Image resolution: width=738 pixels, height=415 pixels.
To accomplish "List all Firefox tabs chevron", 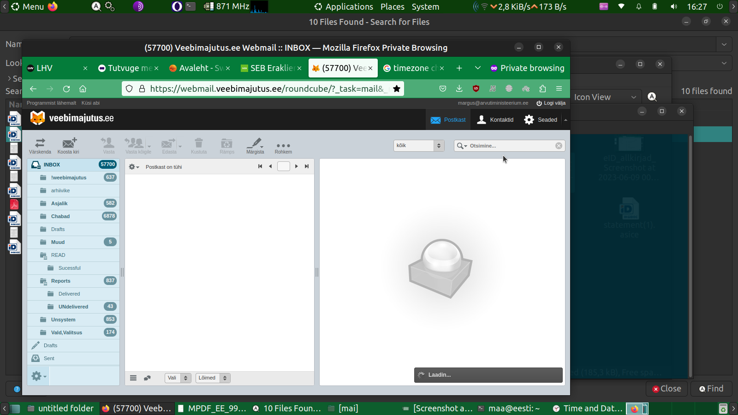I will pos(478,68).
